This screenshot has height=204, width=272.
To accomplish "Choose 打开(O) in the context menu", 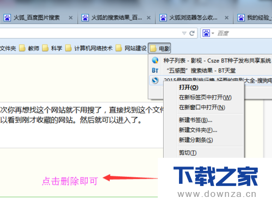I will pyautogui.click(x=203, y=88).
